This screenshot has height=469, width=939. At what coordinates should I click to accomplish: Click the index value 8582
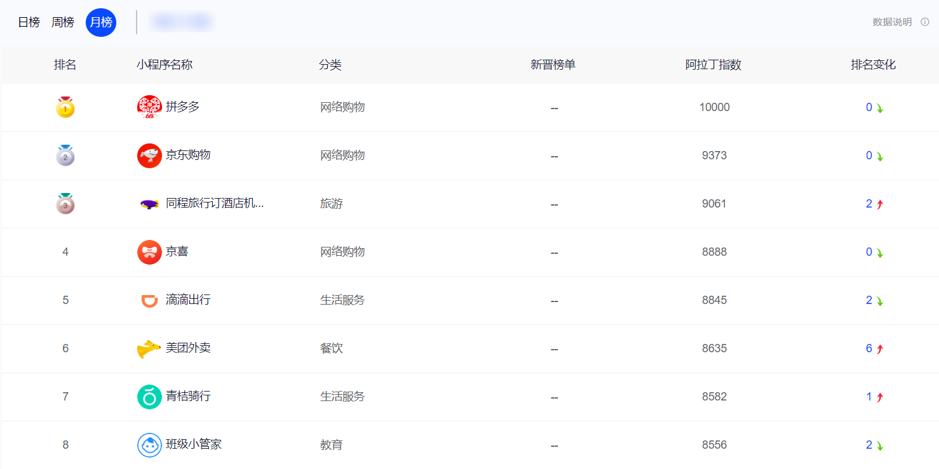click(x=715, y=397)
